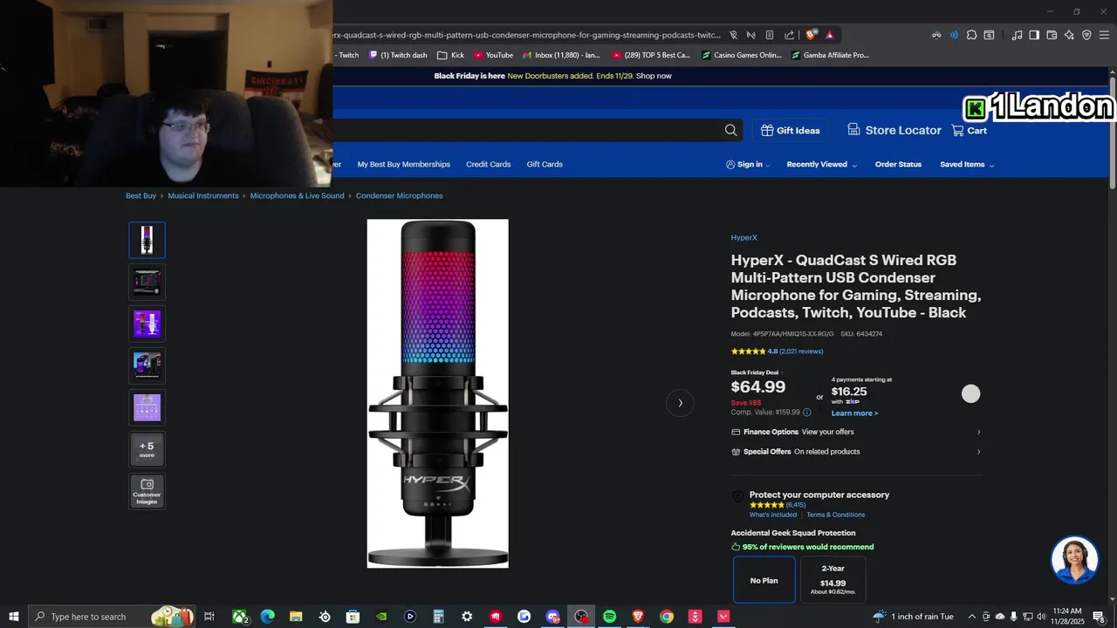Screen dimensions: 1117x628
Task: Open File Explorer from the taskbar
Action: 296,617
